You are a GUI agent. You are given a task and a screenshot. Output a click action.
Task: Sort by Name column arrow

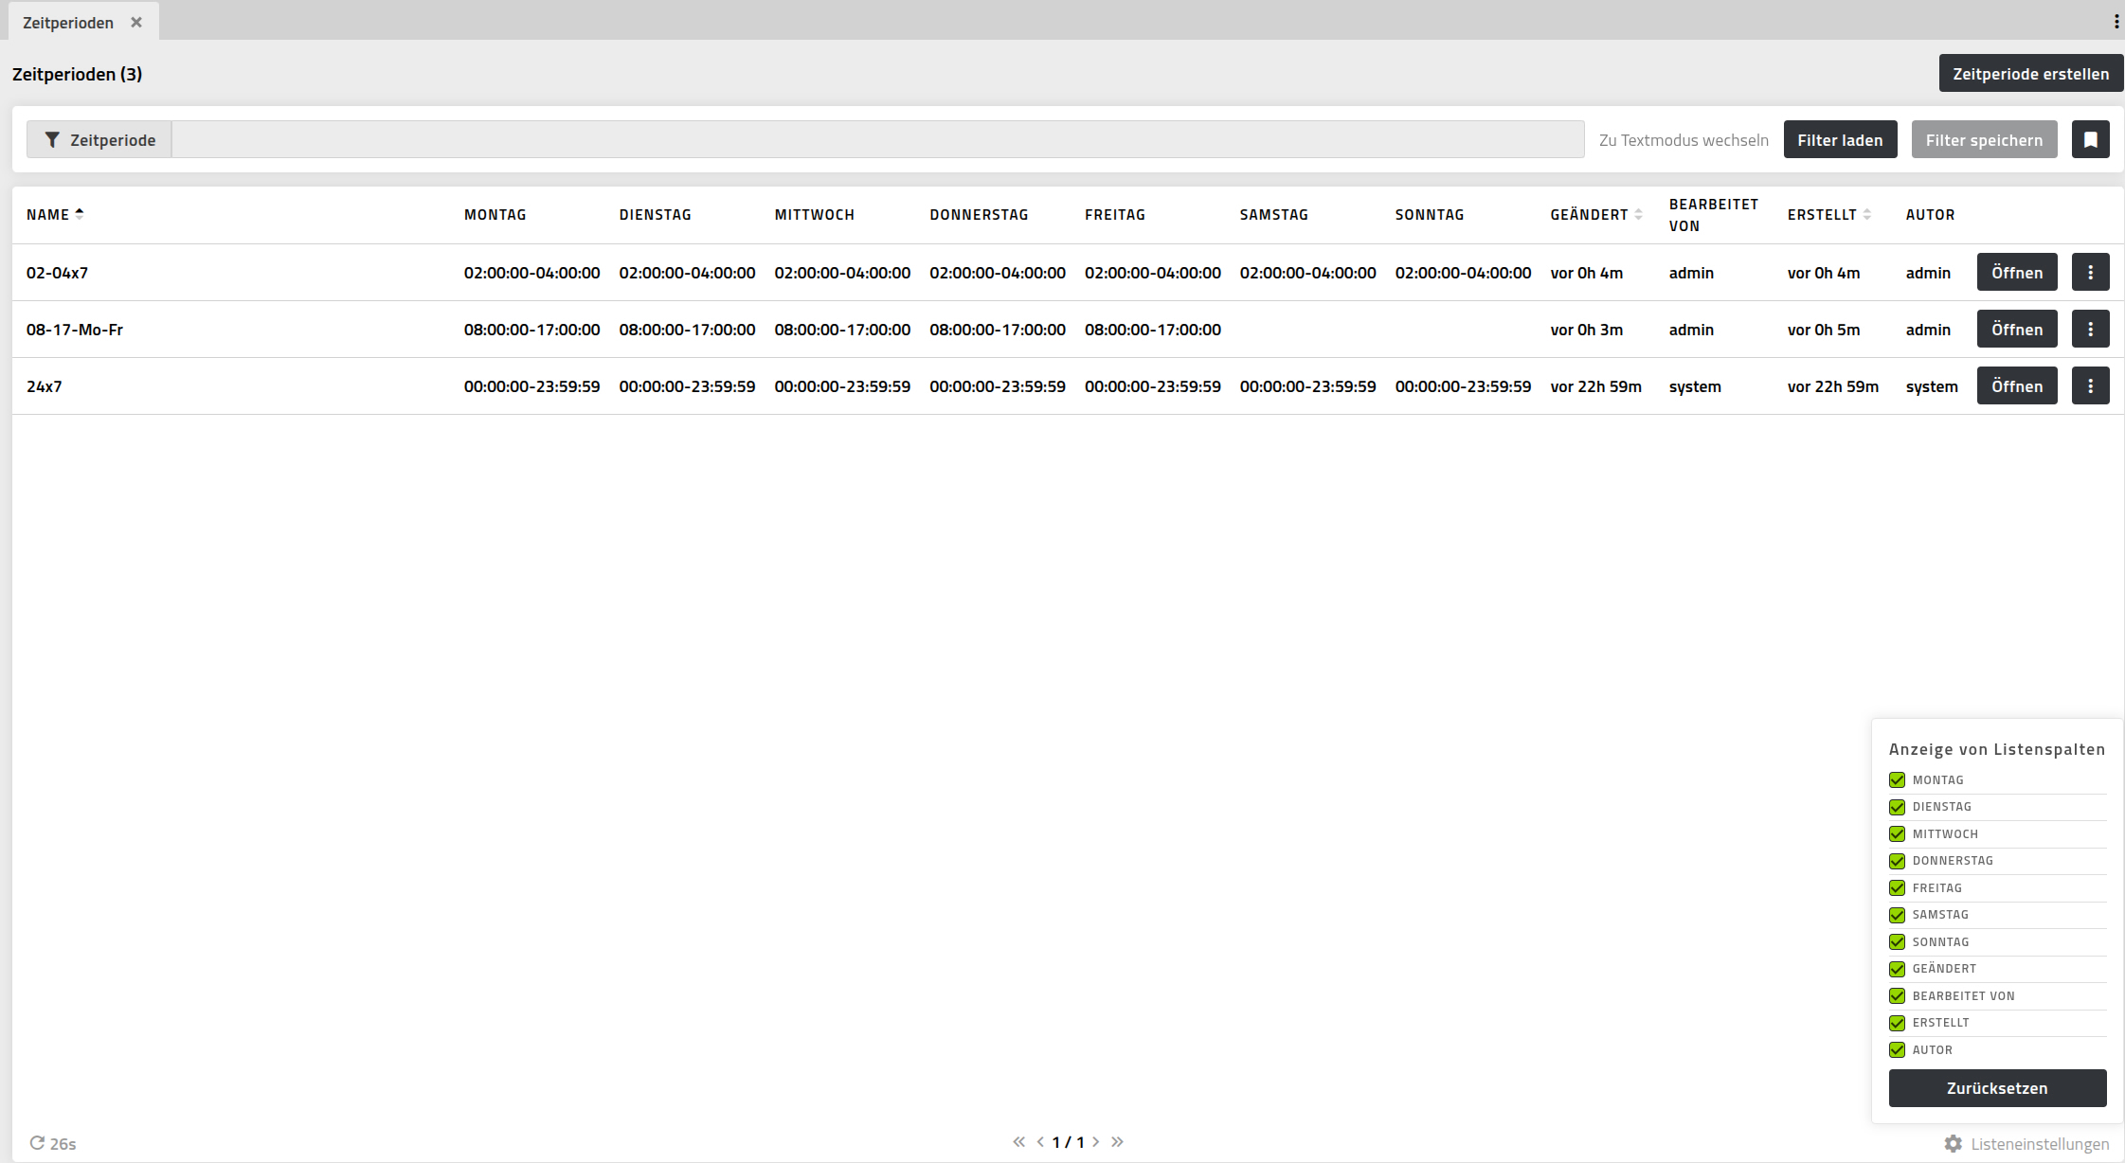[80, 214]
